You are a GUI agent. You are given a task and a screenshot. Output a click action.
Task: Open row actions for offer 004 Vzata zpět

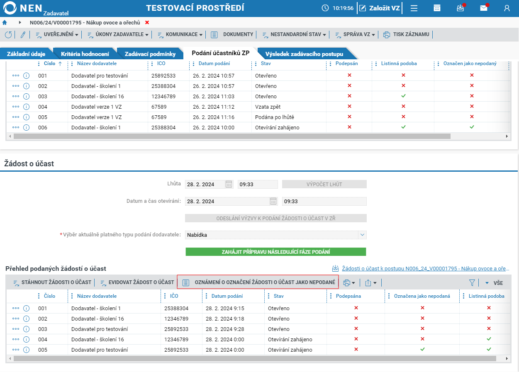16,107
